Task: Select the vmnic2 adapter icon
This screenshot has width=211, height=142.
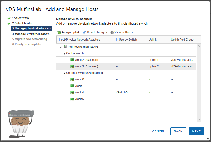Action: point(72,60)
